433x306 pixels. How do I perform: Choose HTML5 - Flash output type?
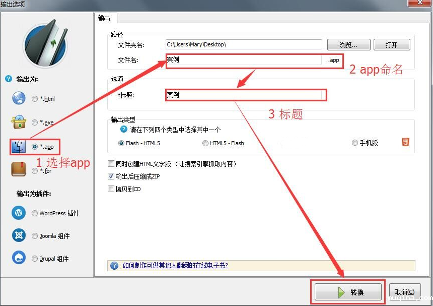pos(205,143)
